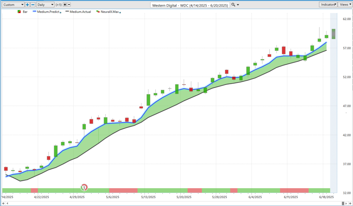The height and width of the screenshot is (206, 353).
Task: Click the NeuralX.Max legend icon
Action: point(98,11)
